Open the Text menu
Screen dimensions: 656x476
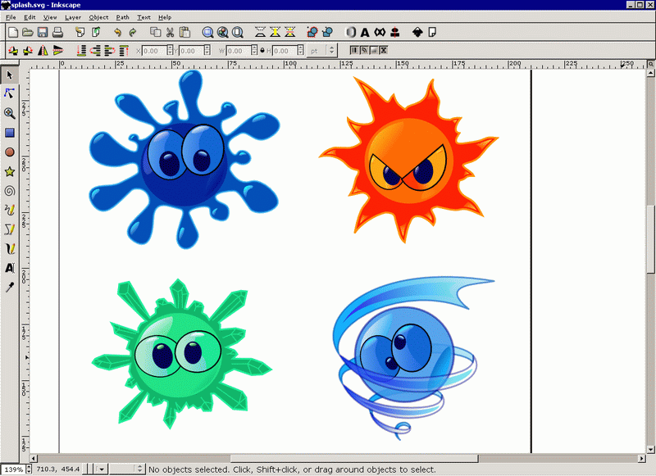click(143, 17)
